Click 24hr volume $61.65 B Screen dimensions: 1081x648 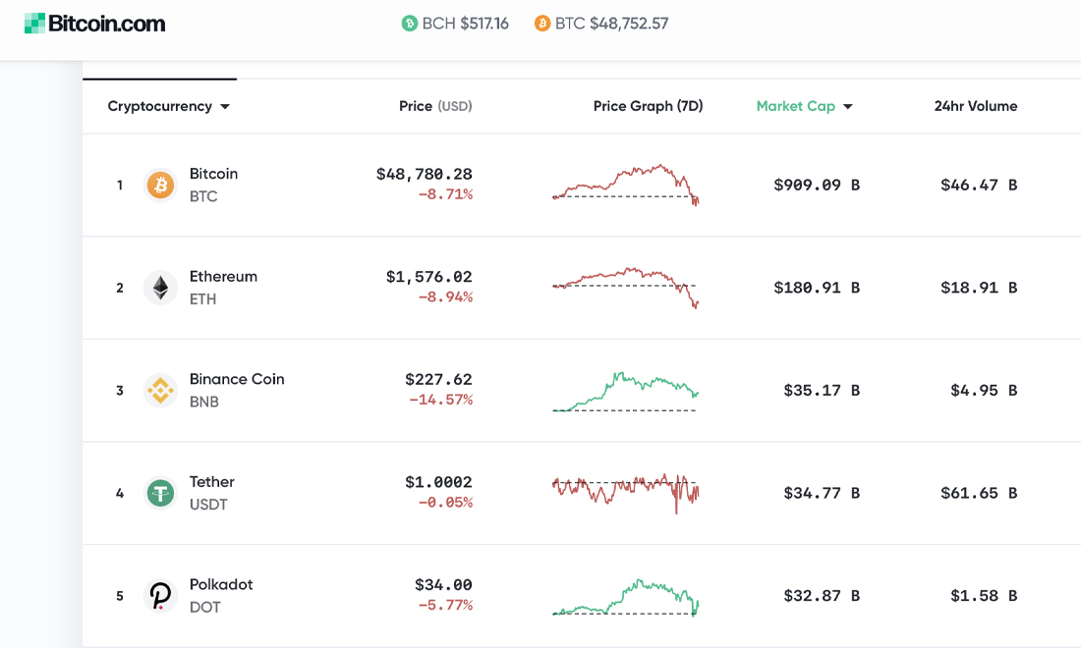(979, 493)
